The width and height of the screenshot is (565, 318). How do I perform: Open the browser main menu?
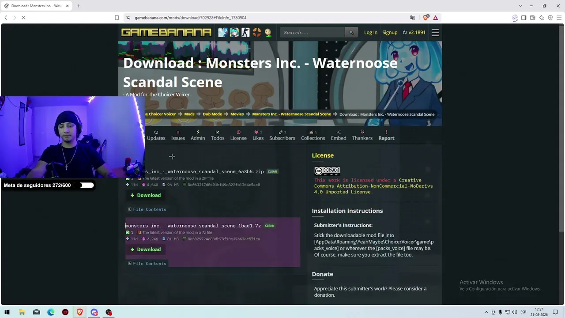[x=559, y=18]
